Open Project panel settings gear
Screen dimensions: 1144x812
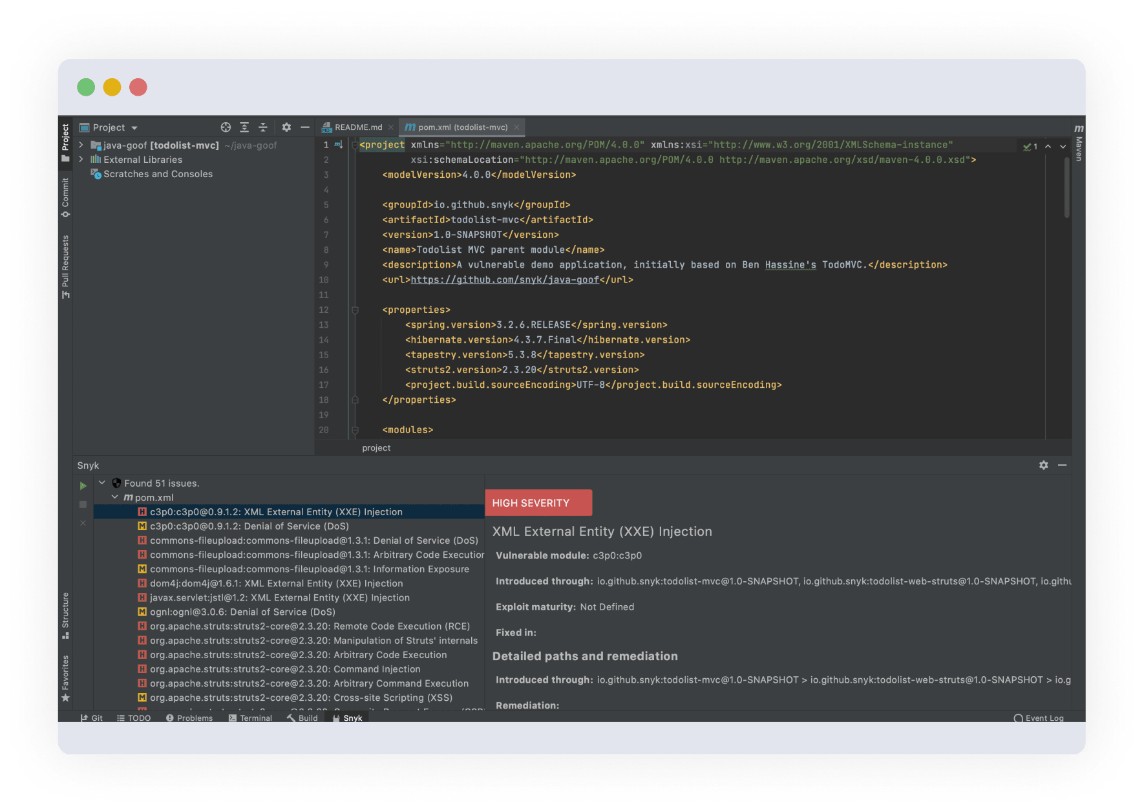[286, 127]
